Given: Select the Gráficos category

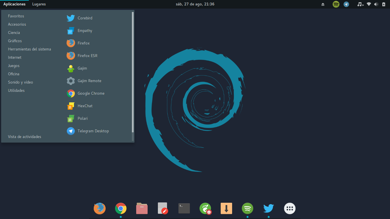Looking at the screenshot, I should pos(15,41).
